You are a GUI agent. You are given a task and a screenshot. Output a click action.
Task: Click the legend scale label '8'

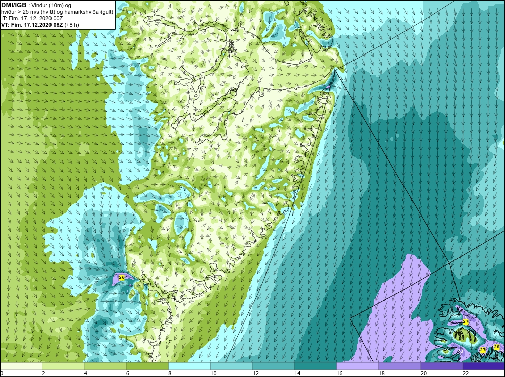point(170,373)
